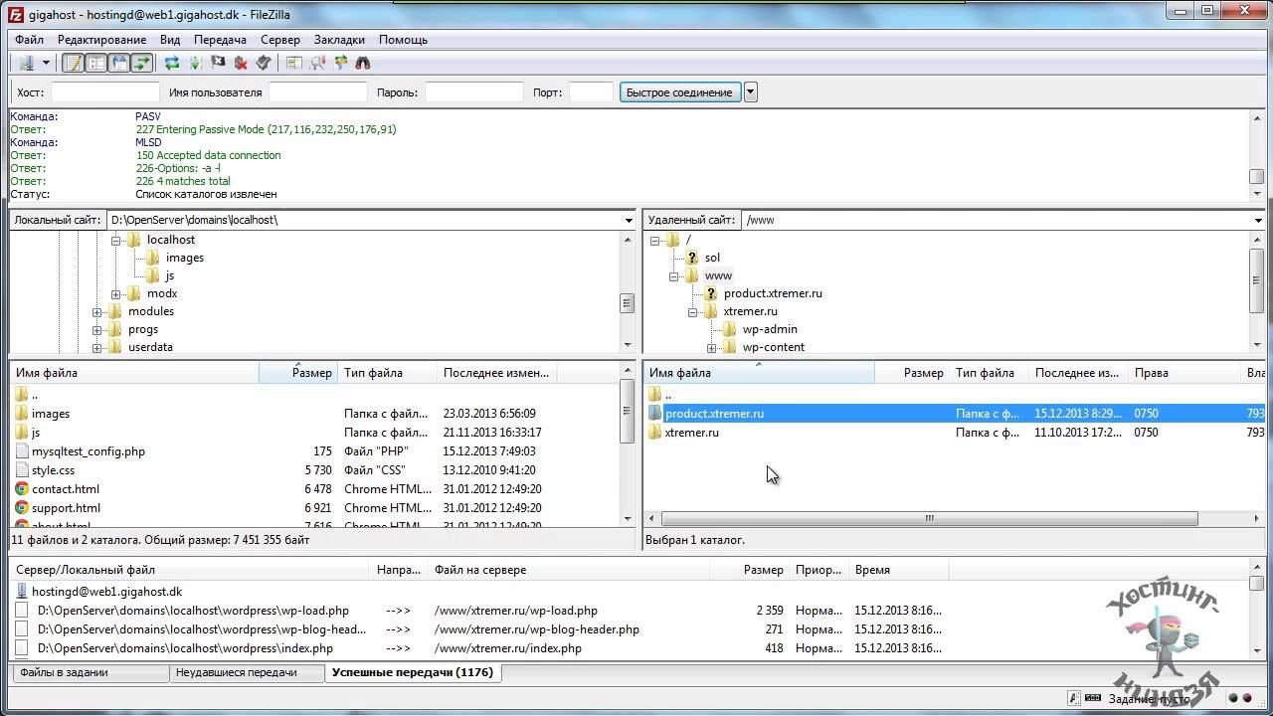This screenshot has height=716, width=1273.
Task: Open the Site Manager icon
Action: tap(26, 63)
